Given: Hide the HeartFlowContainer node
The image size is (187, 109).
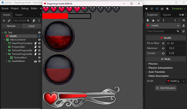Looking at the screenshot, I should tap(39, 43).
